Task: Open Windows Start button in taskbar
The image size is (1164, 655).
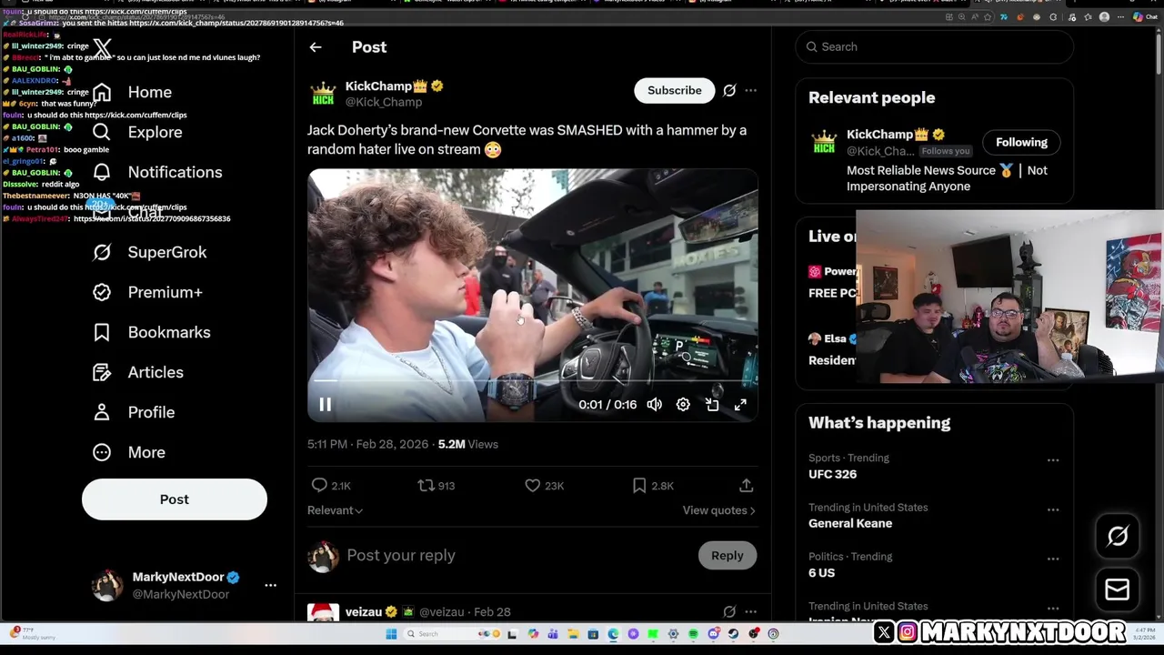Action: pos(391,634)
